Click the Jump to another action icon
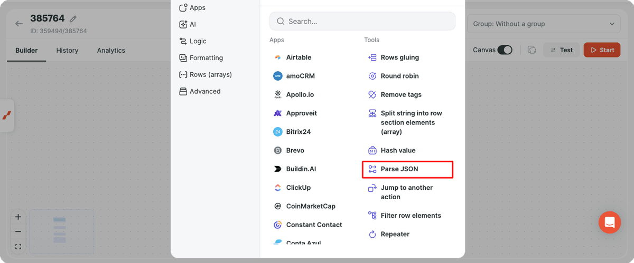 (x=372, y=188)
